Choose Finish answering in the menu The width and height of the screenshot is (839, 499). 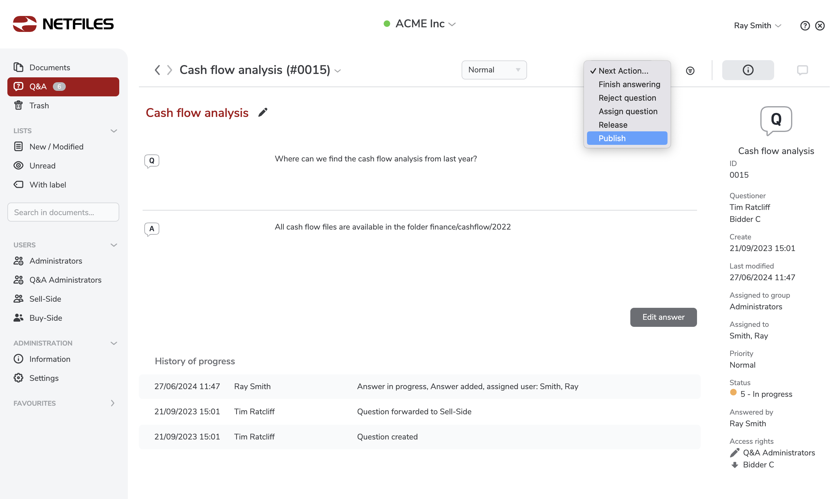tap(629, 84)
